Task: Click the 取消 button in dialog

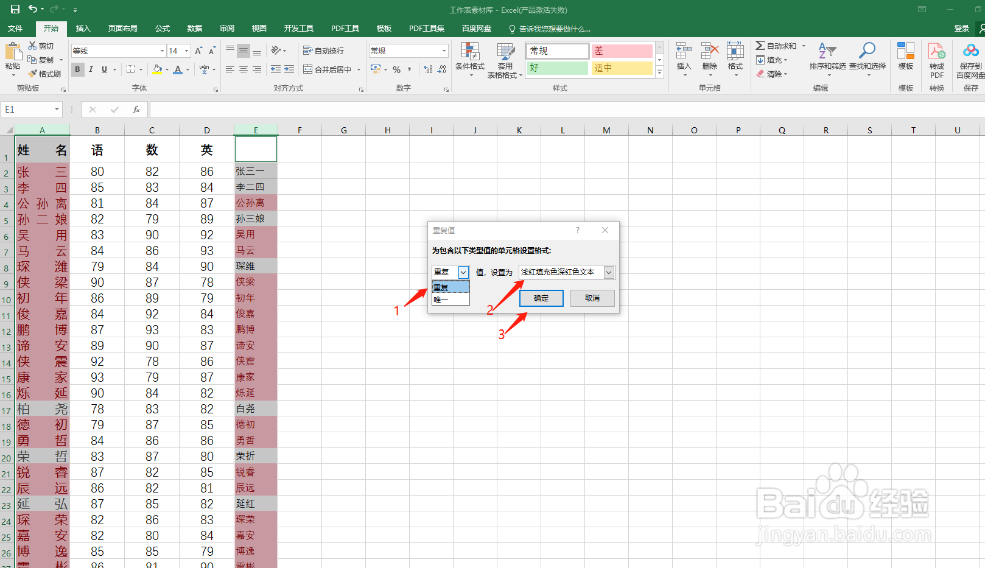Action: pos(592,298)
